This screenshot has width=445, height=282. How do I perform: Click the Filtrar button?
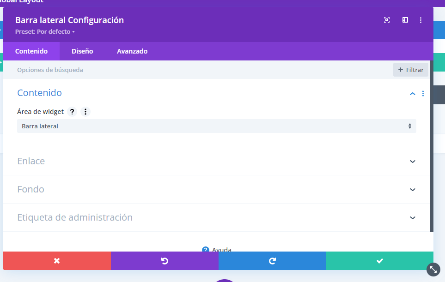coord(411,70)
